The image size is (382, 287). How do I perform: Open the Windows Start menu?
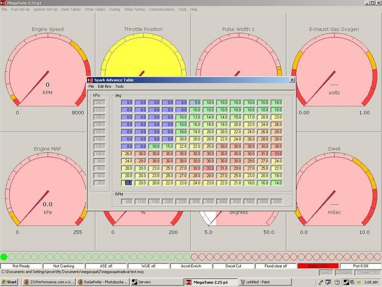[10, 282]
